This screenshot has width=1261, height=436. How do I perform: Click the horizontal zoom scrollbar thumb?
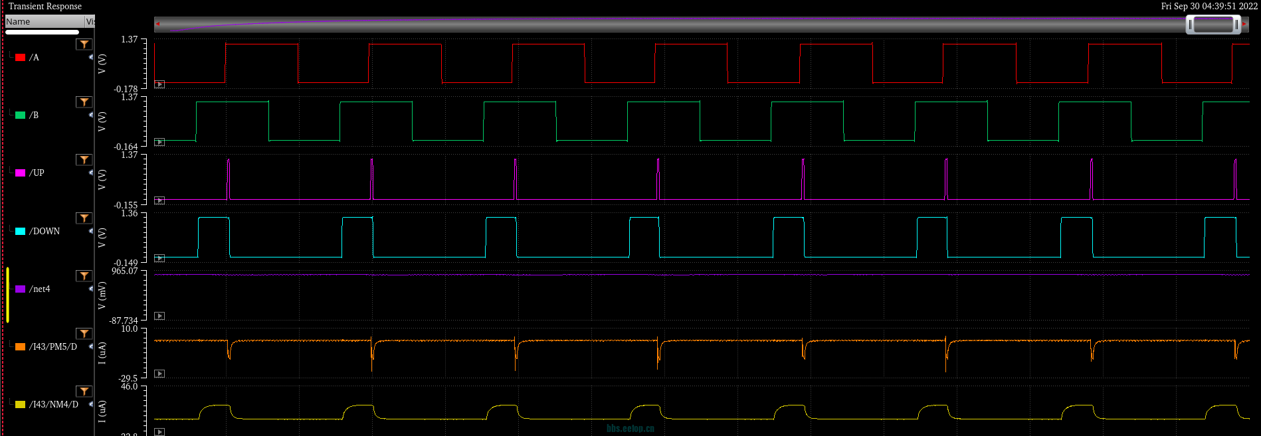point(1213,25)
